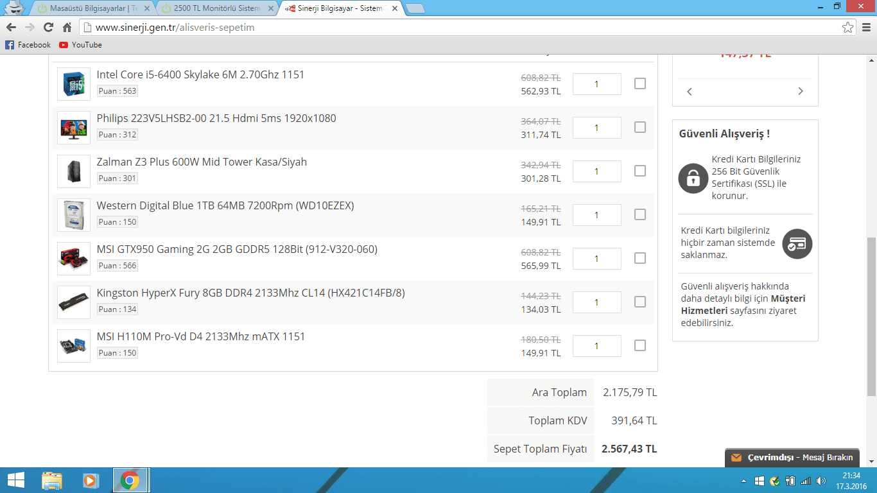The width and height of the screenshot is (877, 493).
Task: Switch to the Masaüstü Bilgisayarlar tab
Action: tap(93, 8)
